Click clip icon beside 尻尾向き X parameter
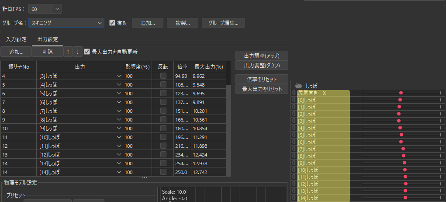 tap(294, 93)
